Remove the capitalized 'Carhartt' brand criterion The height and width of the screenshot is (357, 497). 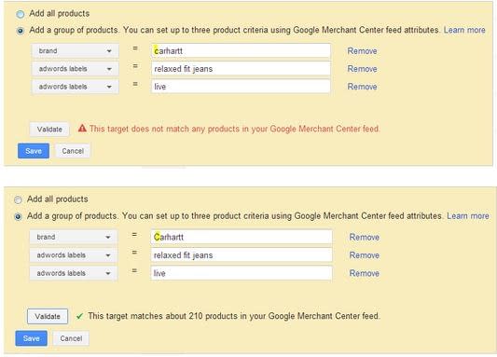(365, 238)
